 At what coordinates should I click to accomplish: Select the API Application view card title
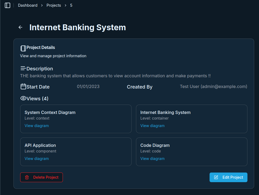pos(40,146)
